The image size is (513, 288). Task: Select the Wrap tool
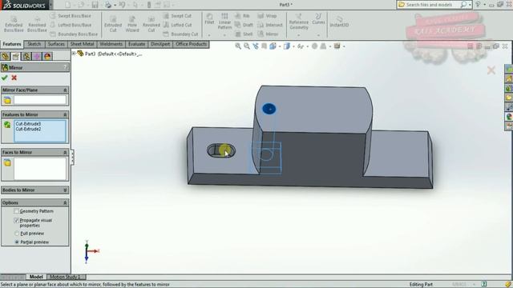point(267,16)
